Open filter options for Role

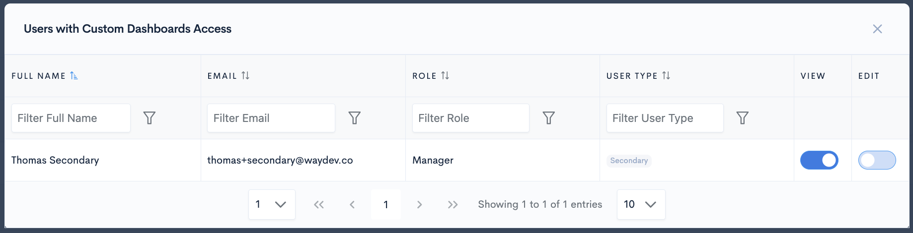tap(548, 118)
